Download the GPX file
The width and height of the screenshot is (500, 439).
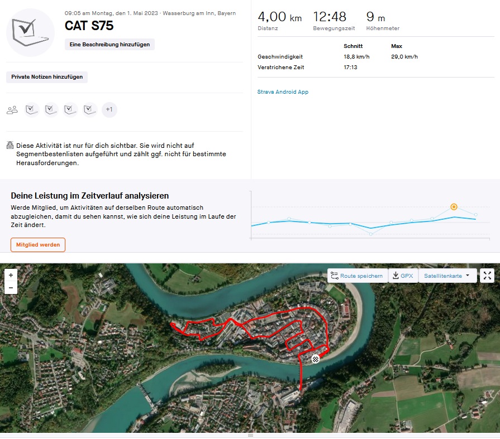click(x=403, y=276)
